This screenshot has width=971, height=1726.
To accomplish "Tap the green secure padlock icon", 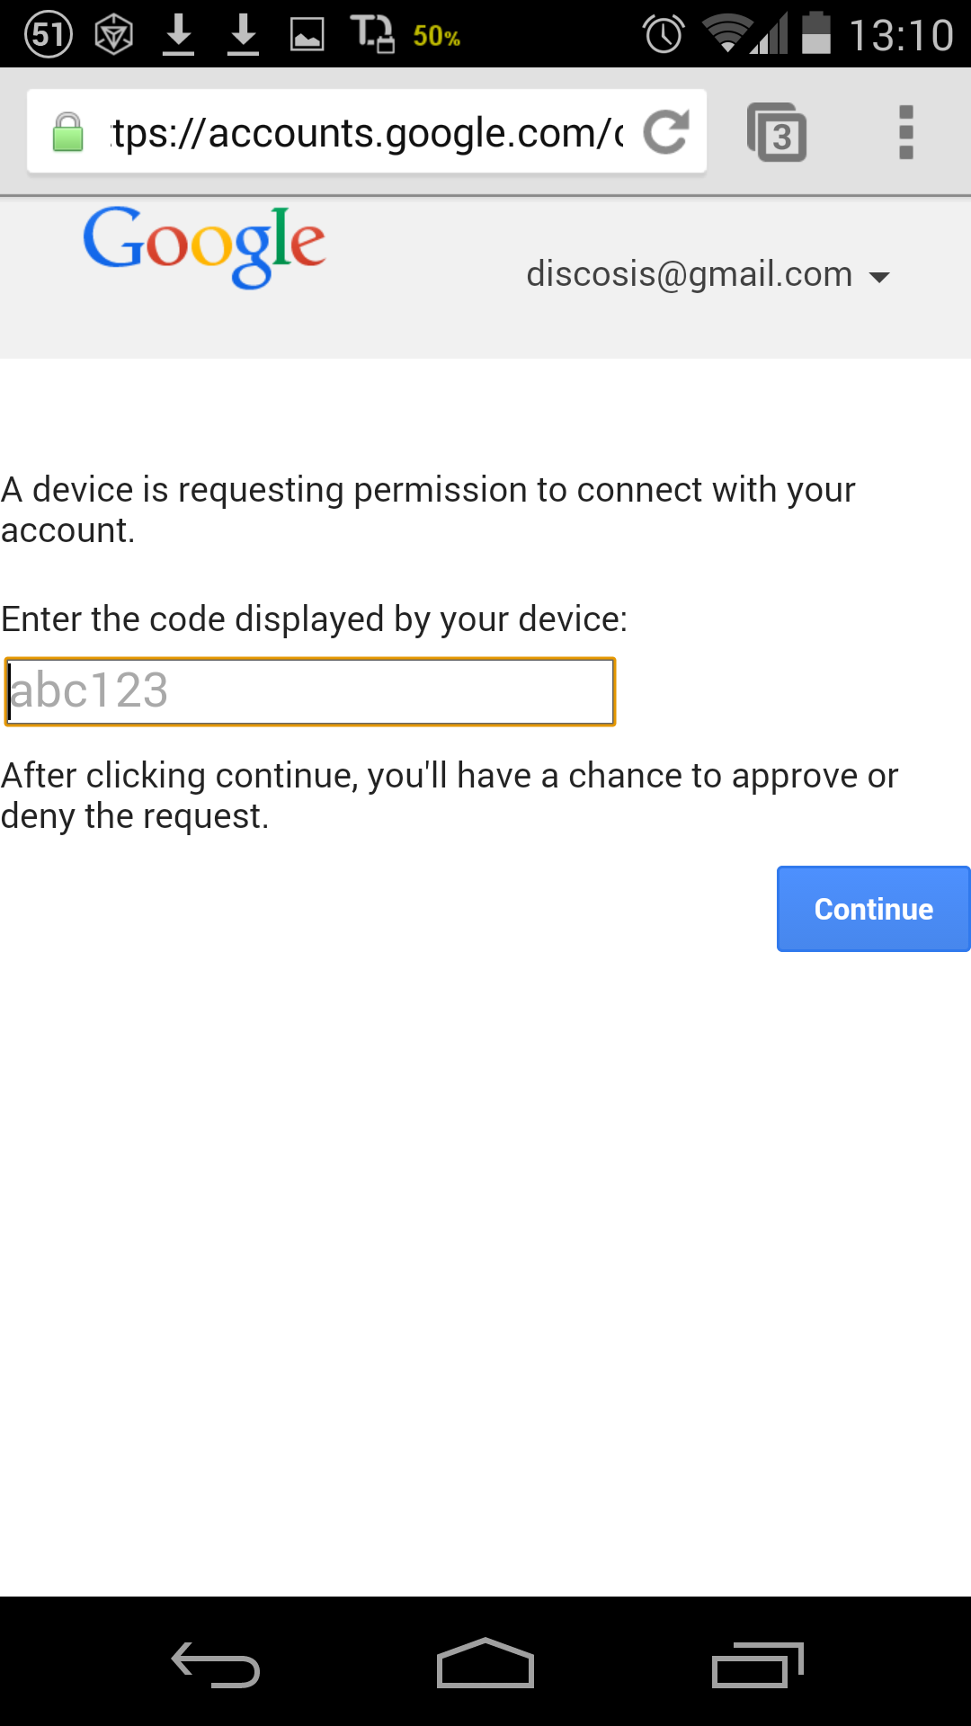I will (x=67, y=132).
